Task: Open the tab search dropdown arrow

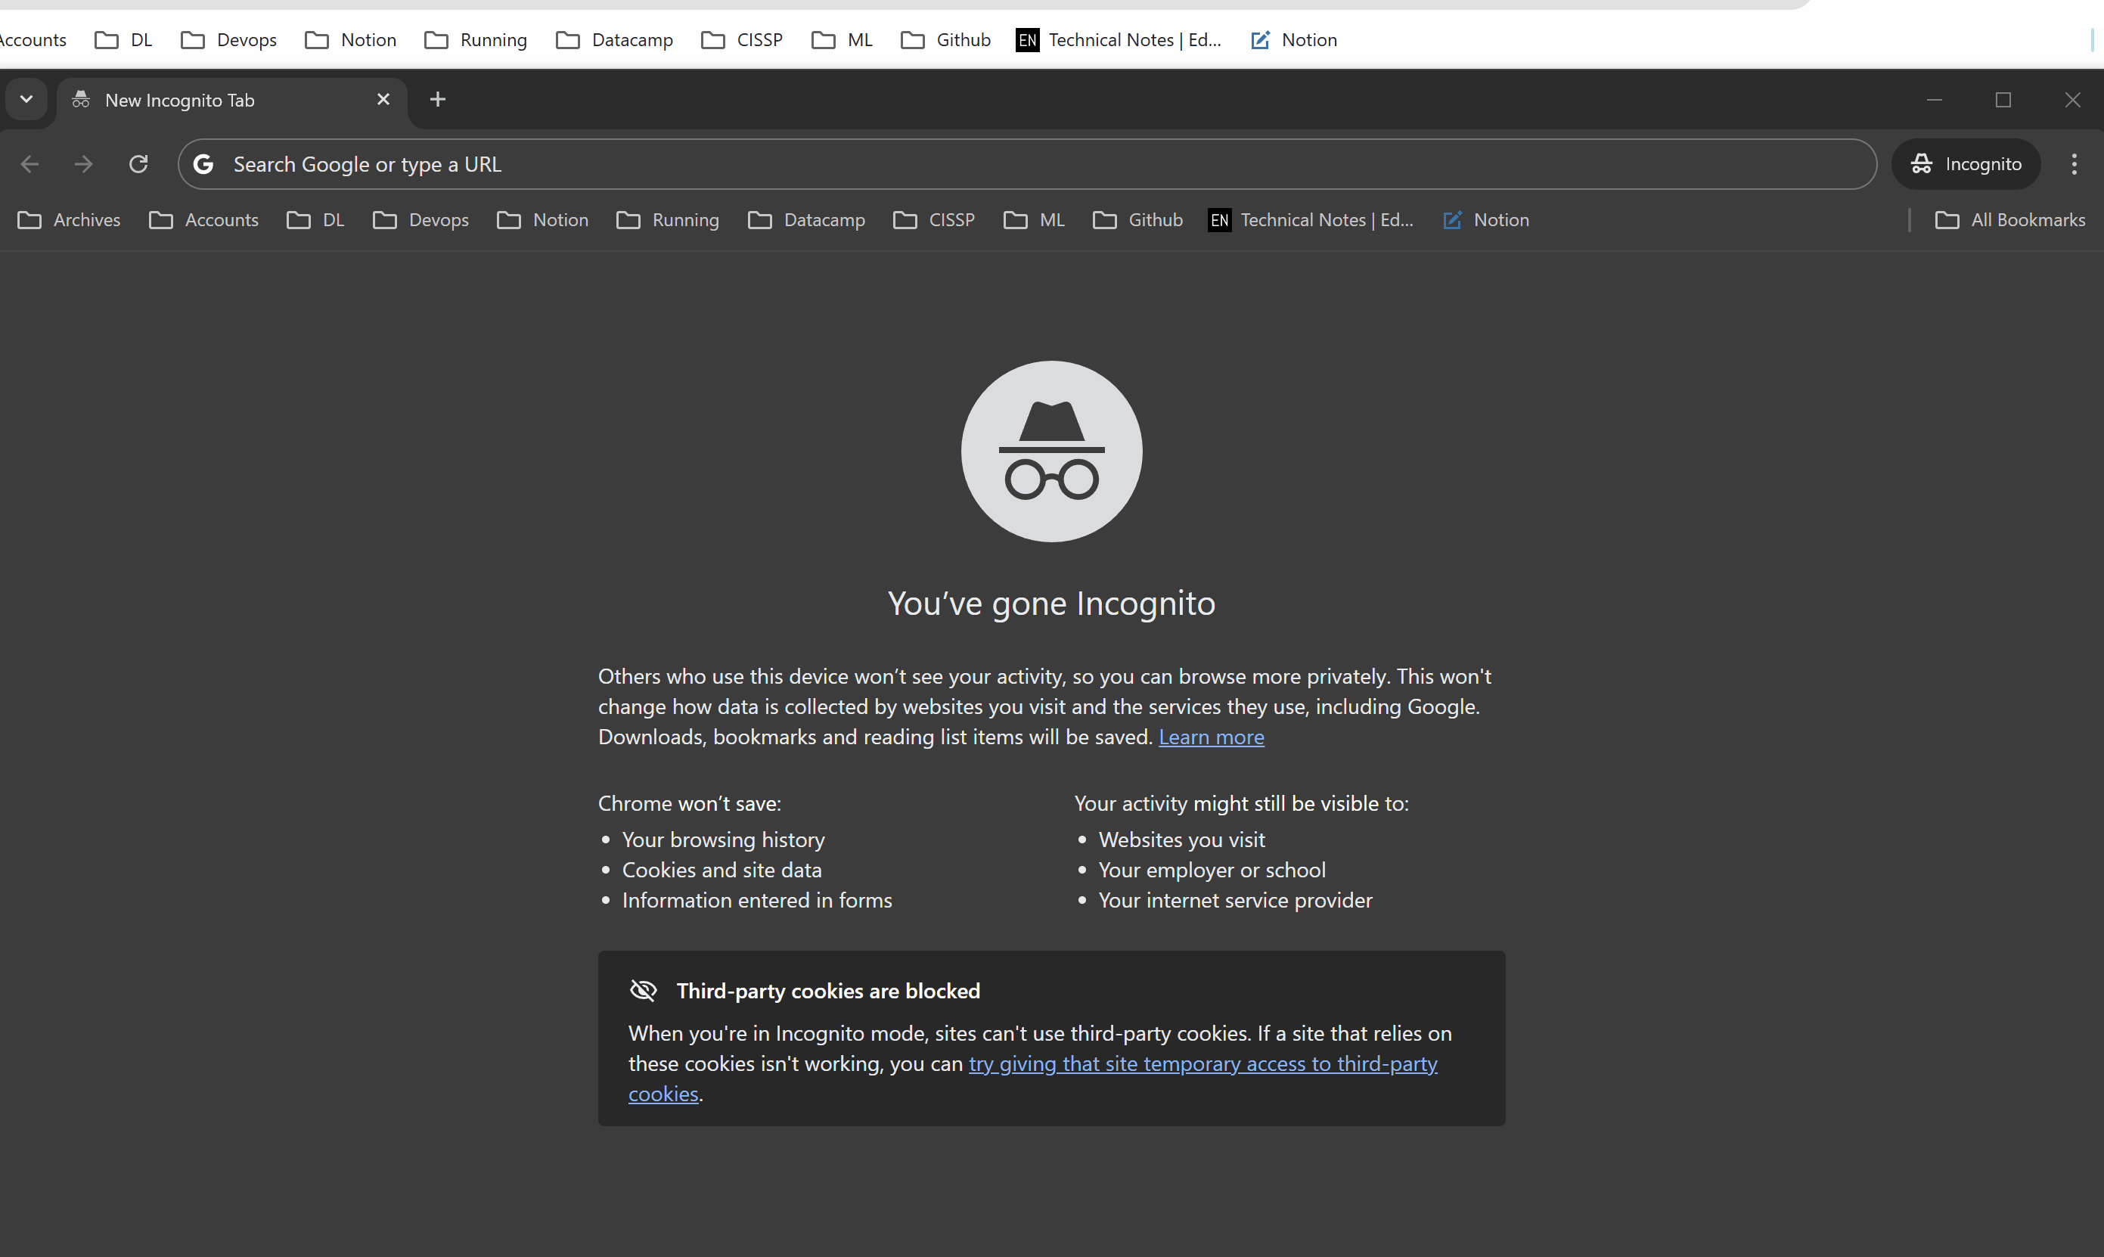Action: (26, 99)
